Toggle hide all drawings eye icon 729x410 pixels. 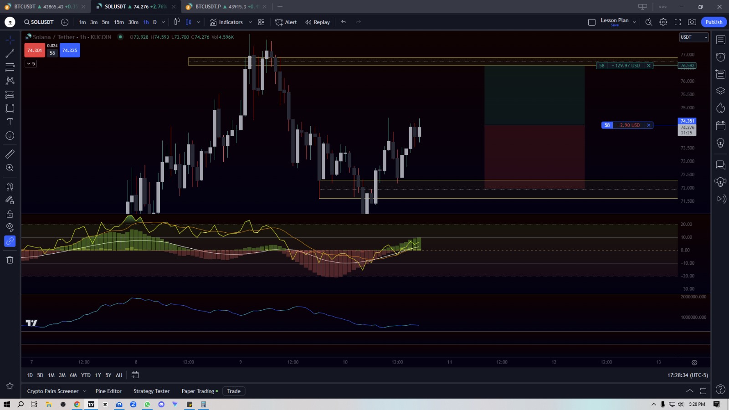10,227
